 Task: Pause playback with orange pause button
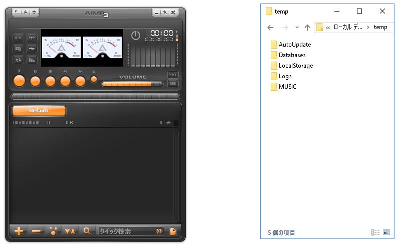point(35,81)
